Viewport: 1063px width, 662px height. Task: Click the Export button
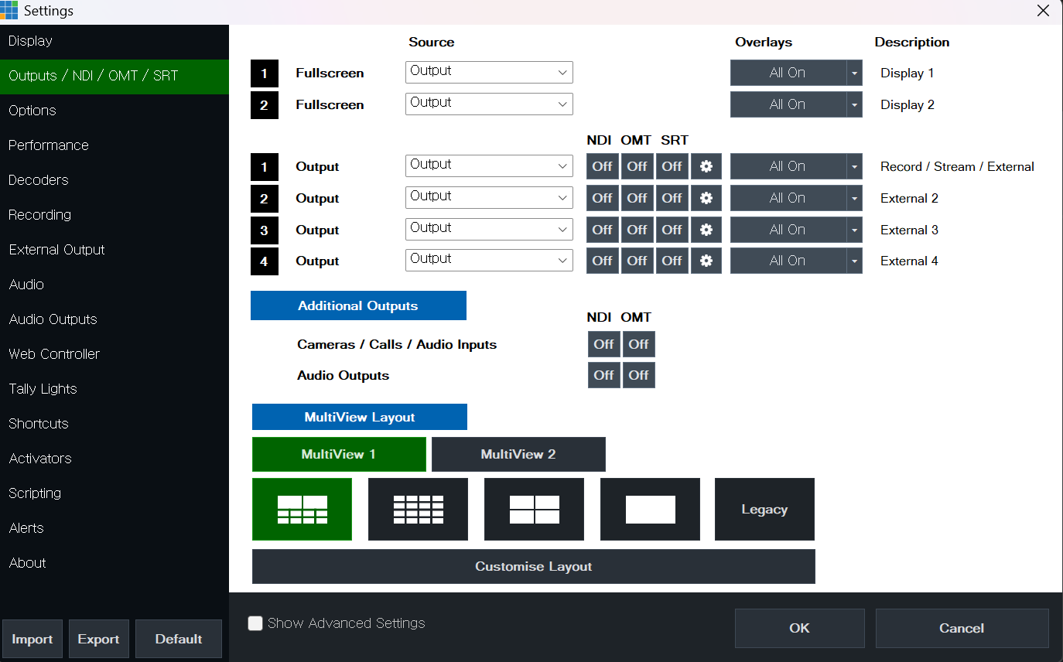coord(99,639)
